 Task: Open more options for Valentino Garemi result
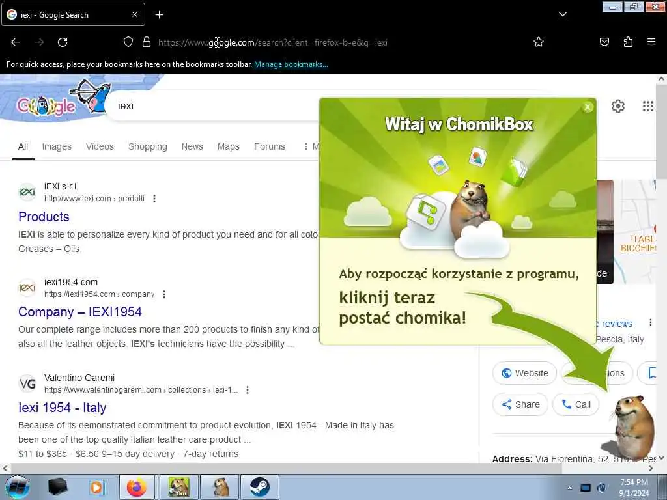tap(248, 390)
